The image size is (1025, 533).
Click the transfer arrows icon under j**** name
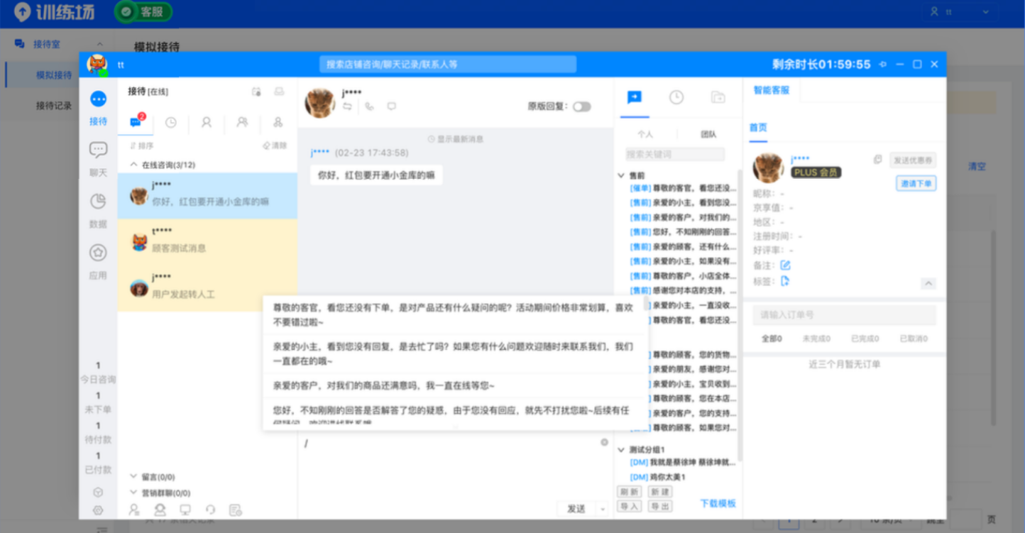click(x=347, y=106)
